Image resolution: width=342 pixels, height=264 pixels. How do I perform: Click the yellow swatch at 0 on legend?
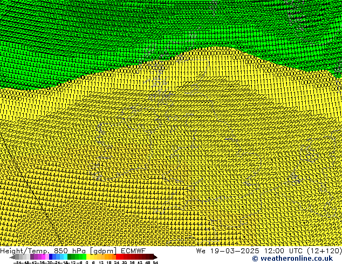point(88,256)
